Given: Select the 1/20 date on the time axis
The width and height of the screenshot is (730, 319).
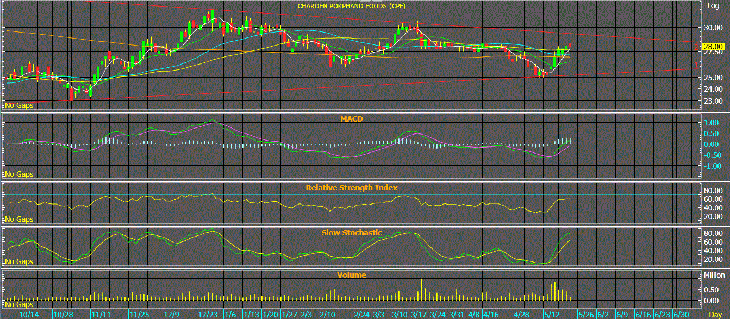Looking at the screenshot, I should pos(270,315).
